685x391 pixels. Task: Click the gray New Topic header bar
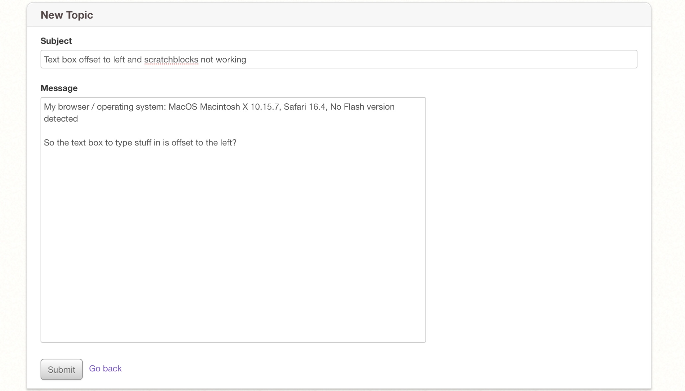(x=332, y=15)
